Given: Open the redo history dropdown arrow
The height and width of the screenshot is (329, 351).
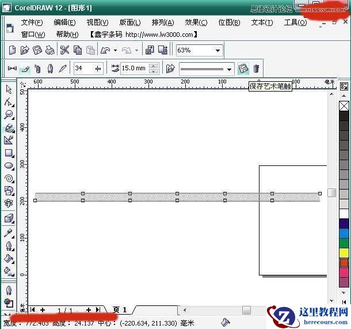Looking at the screenshot, I should pyautogui.click(x=136, y=50).
